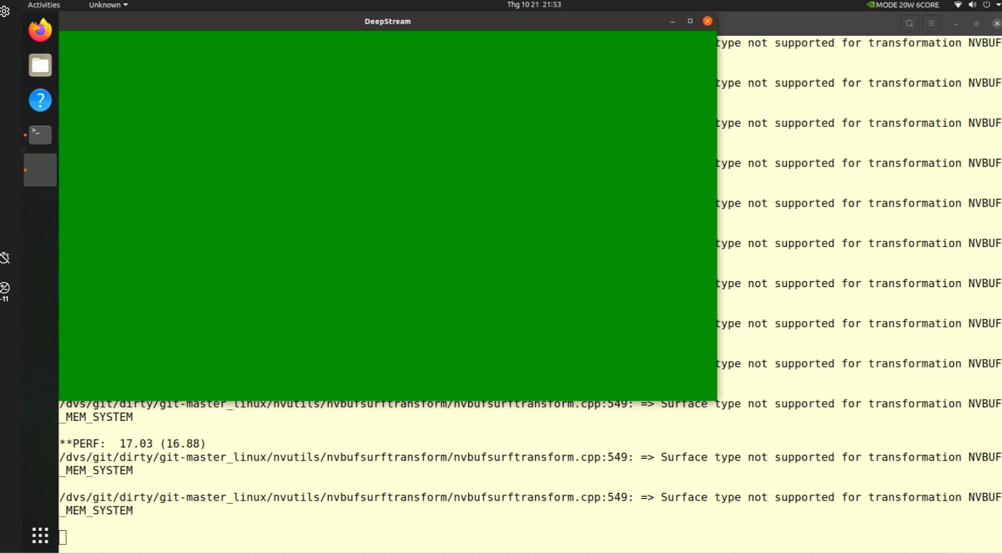The width and height of the screenshot is (1002, 554).
Task: Open the volume indicator
Action: point(973,5)
